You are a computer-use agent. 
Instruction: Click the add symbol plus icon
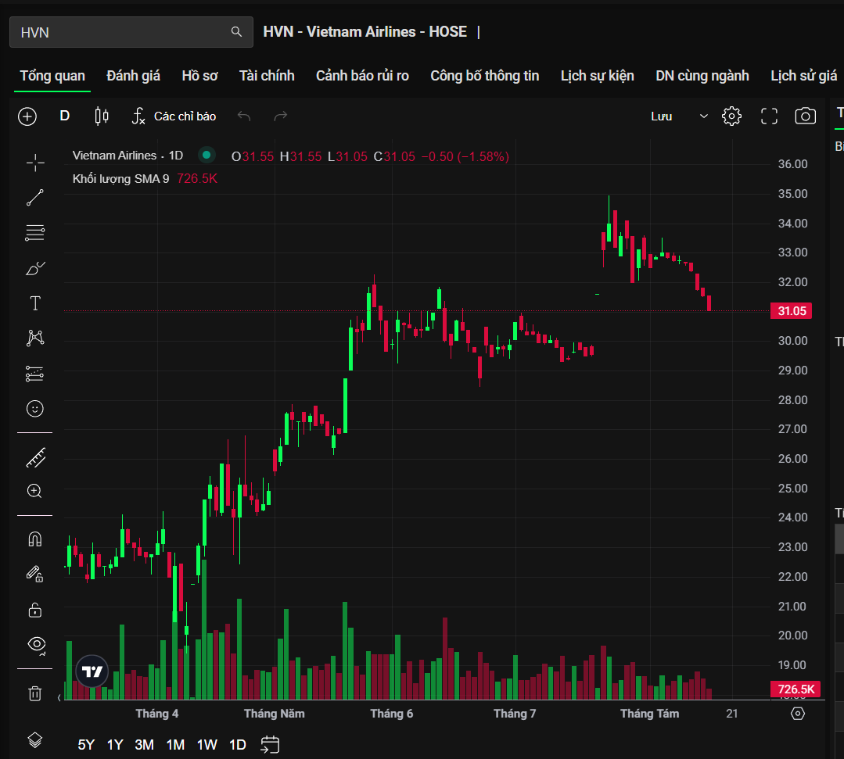[x=27, y=116]
